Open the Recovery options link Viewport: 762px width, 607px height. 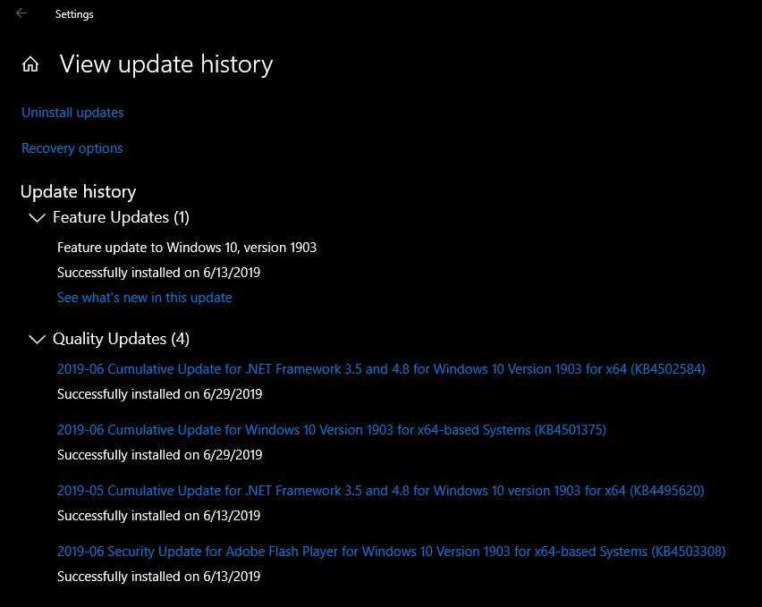[x=72, y=148]
